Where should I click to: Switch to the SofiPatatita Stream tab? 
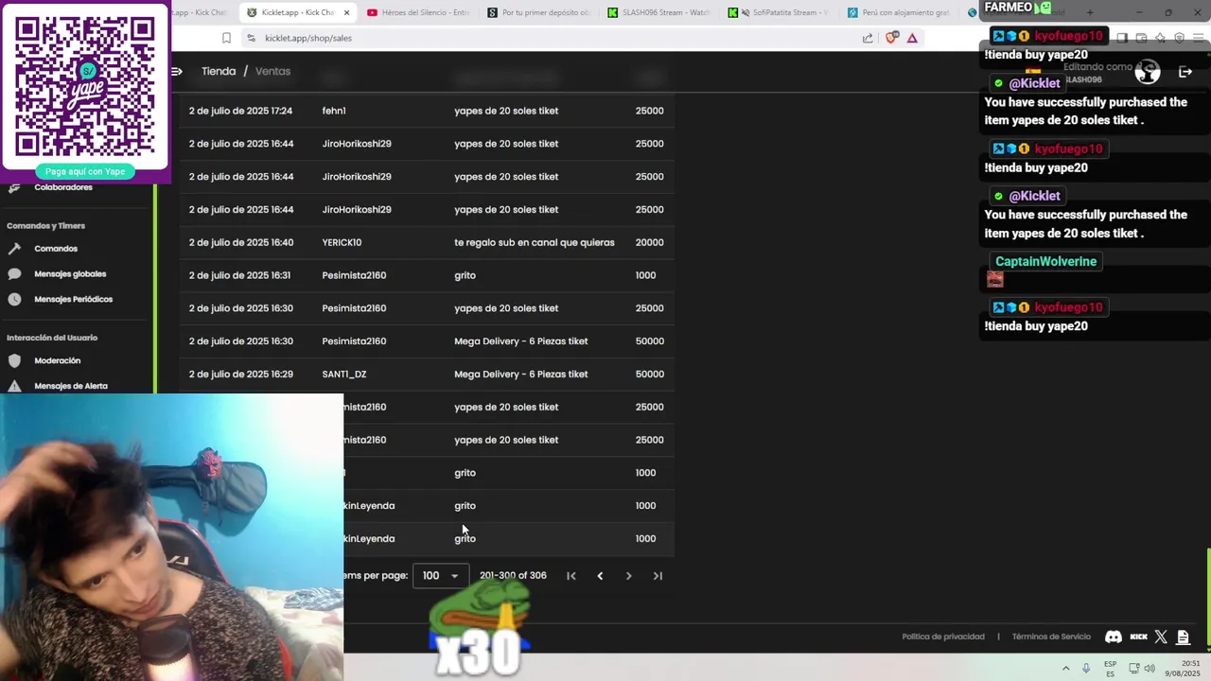pyautogui.click(x=781, y=12)
